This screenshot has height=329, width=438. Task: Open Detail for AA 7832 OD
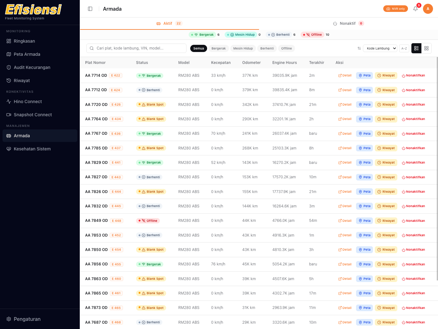(x=345, y=206)
